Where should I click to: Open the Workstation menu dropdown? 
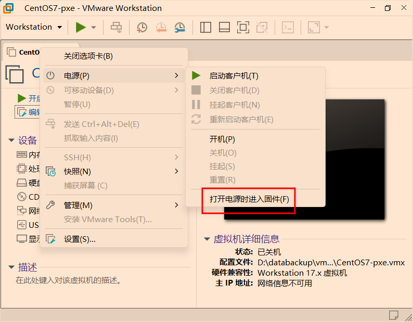pyautogui.click(x=34, y=27)
